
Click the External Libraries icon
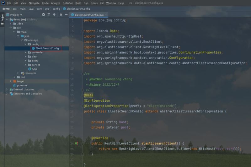coord(11,89)
